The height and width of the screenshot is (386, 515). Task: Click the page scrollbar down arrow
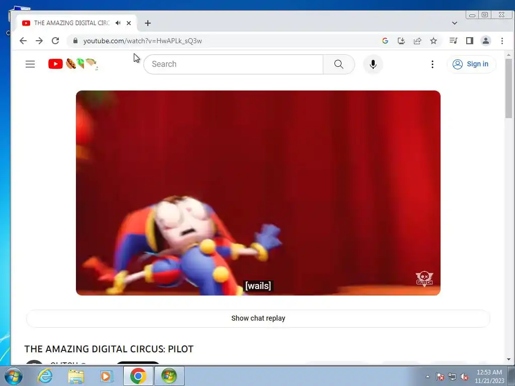508,359
